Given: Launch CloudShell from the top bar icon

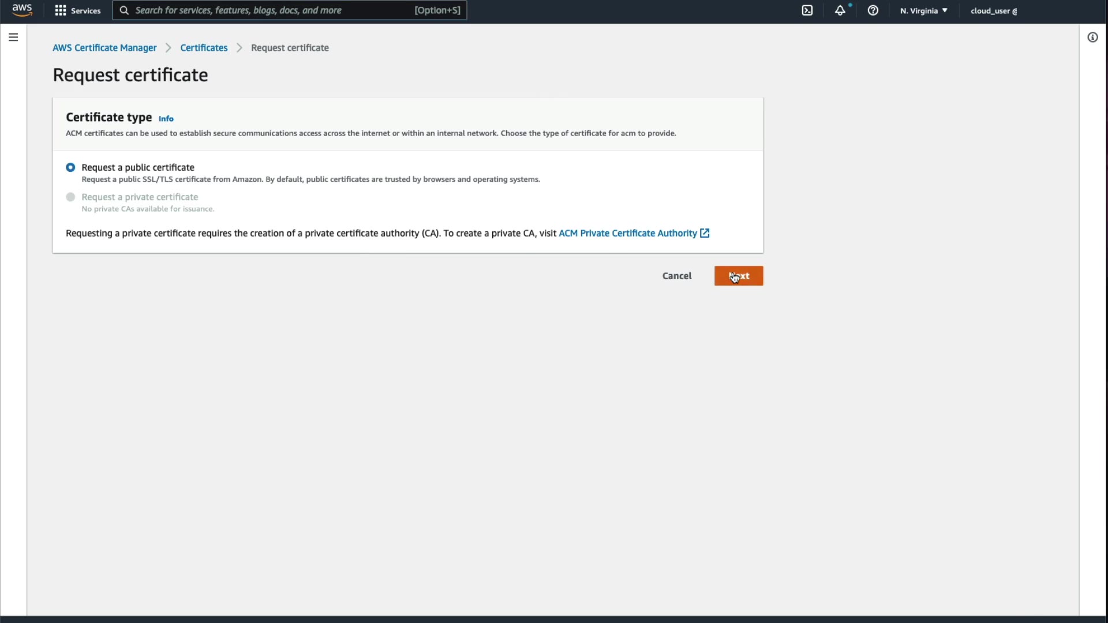Looking at the screenshot, I should coord(807,10).
